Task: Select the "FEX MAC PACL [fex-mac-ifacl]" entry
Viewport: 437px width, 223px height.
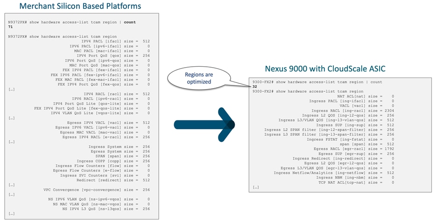Action: [x=103, y=80]
